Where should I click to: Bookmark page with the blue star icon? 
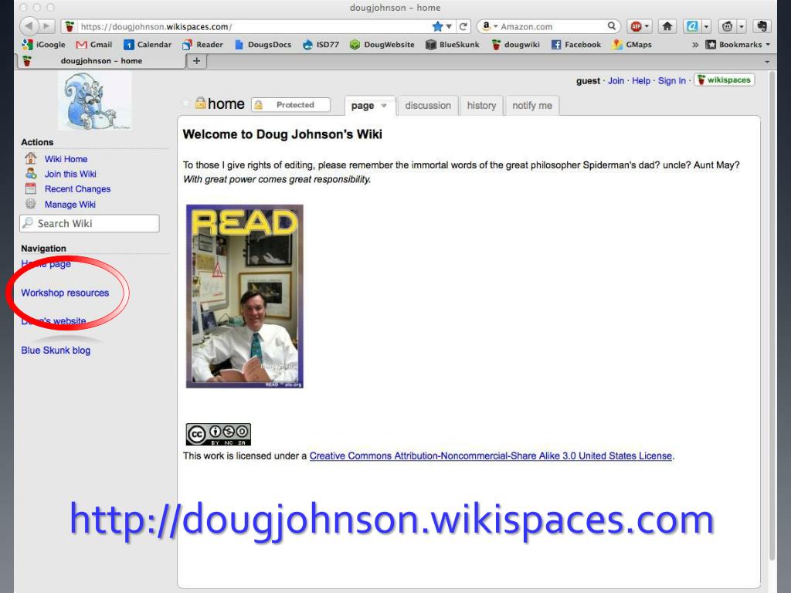(437, 26)
